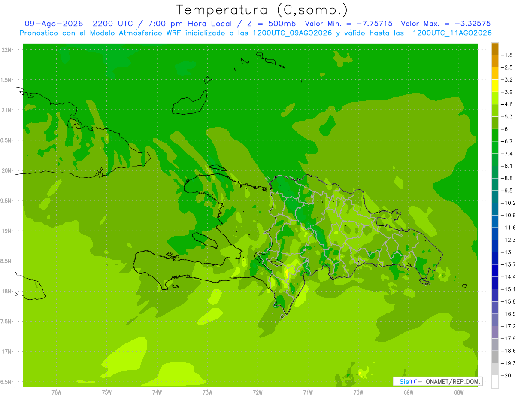The image size is (515, 398).
Task: Click the "21N" latitude label
Action: click(6, 110)
